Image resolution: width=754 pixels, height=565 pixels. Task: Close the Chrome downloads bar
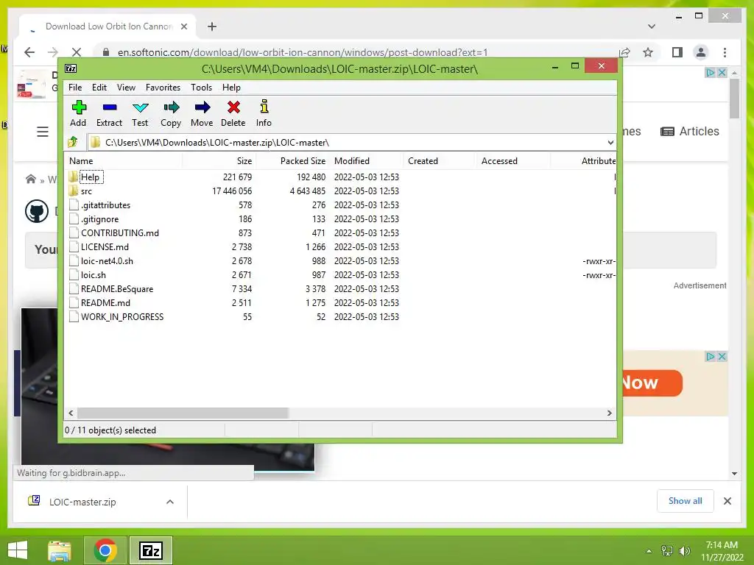point(727,501)
